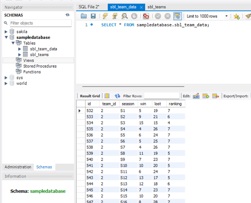Execute query with lightning bolt icon
The image size is (251, 203).
(105, 16)
